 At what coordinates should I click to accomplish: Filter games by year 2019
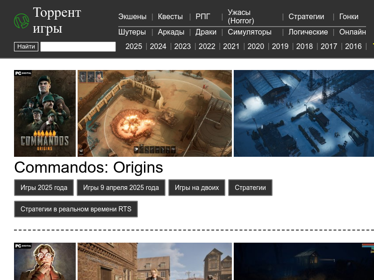coord(280,46)
